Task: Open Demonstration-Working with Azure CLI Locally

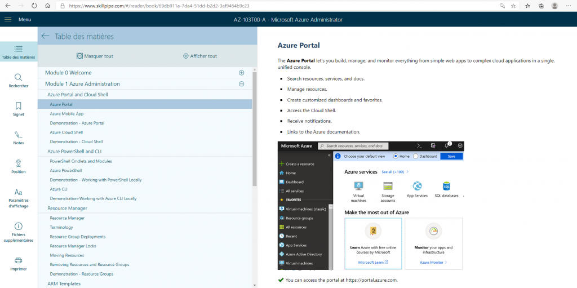Action: pyautogui.click(x=93, y=198)
